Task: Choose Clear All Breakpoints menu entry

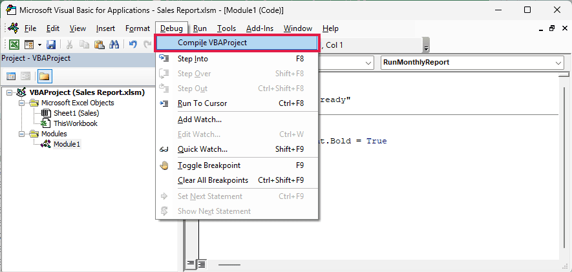Action: [x=237, y=180]
